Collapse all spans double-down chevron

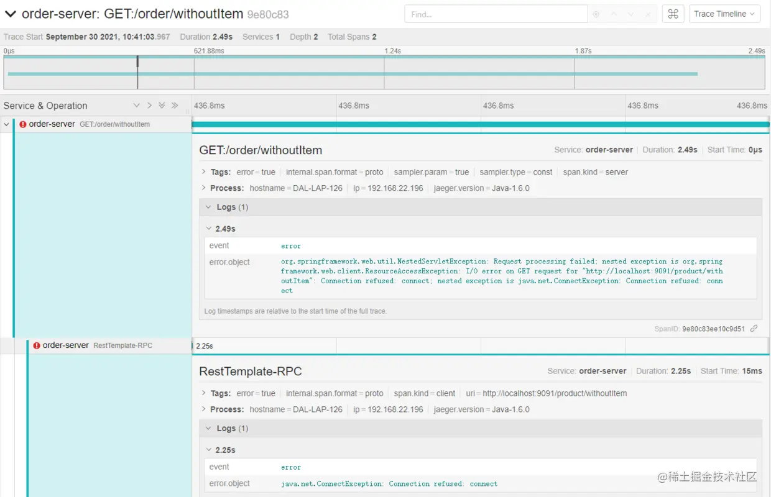(x=162, y=106)
